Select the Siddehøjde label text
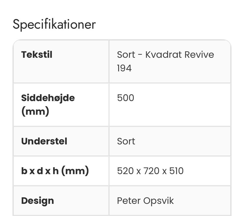The width and height of the screenshot is (244, 216). coord(48,98)
